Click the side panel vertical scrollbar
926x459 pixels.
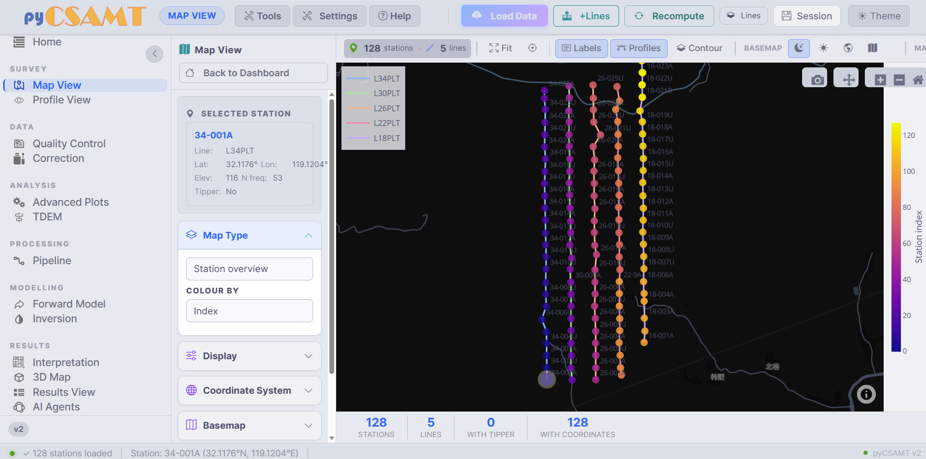click(x=331, y=236)
